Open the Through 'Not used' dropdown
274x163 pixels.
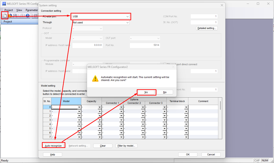(101, 22)
